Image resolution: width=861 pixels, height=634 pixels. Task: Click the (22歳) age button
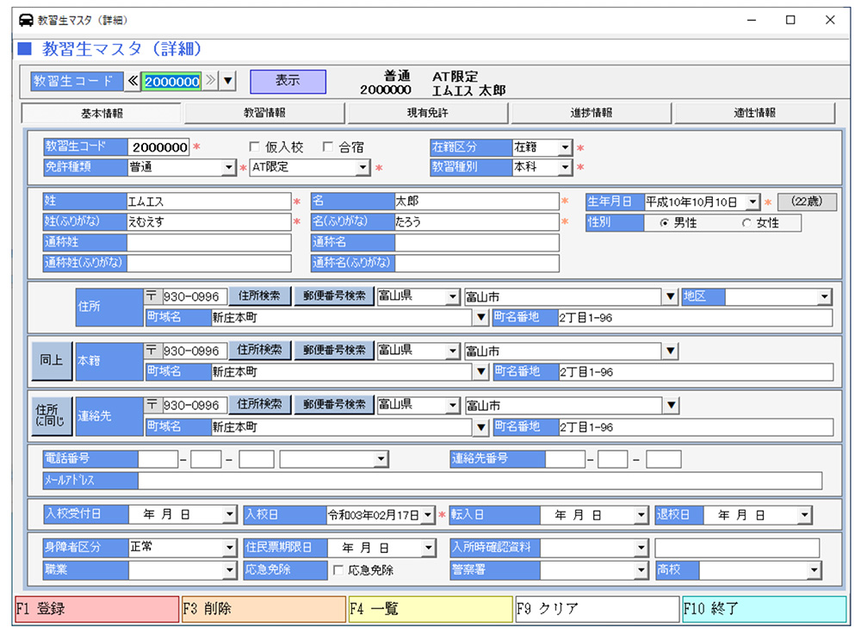click(x=807, y=202)
